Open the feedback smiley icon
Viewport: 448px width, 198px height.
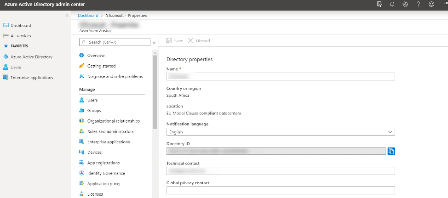point(431,4)
